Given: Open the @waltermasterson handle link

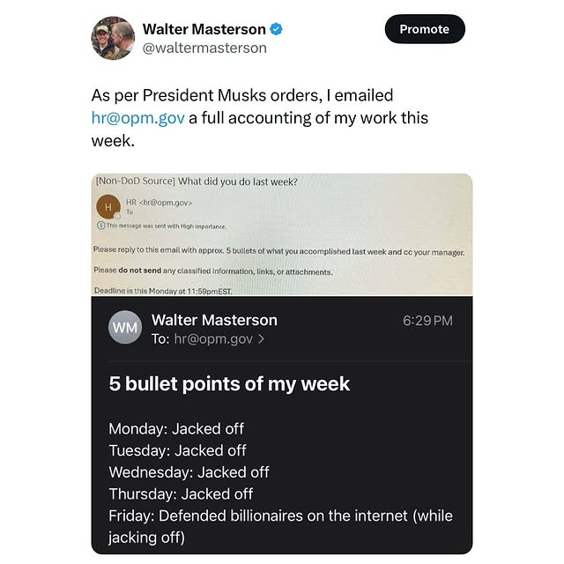Looking at the screenshot, I should pos(204,48).
